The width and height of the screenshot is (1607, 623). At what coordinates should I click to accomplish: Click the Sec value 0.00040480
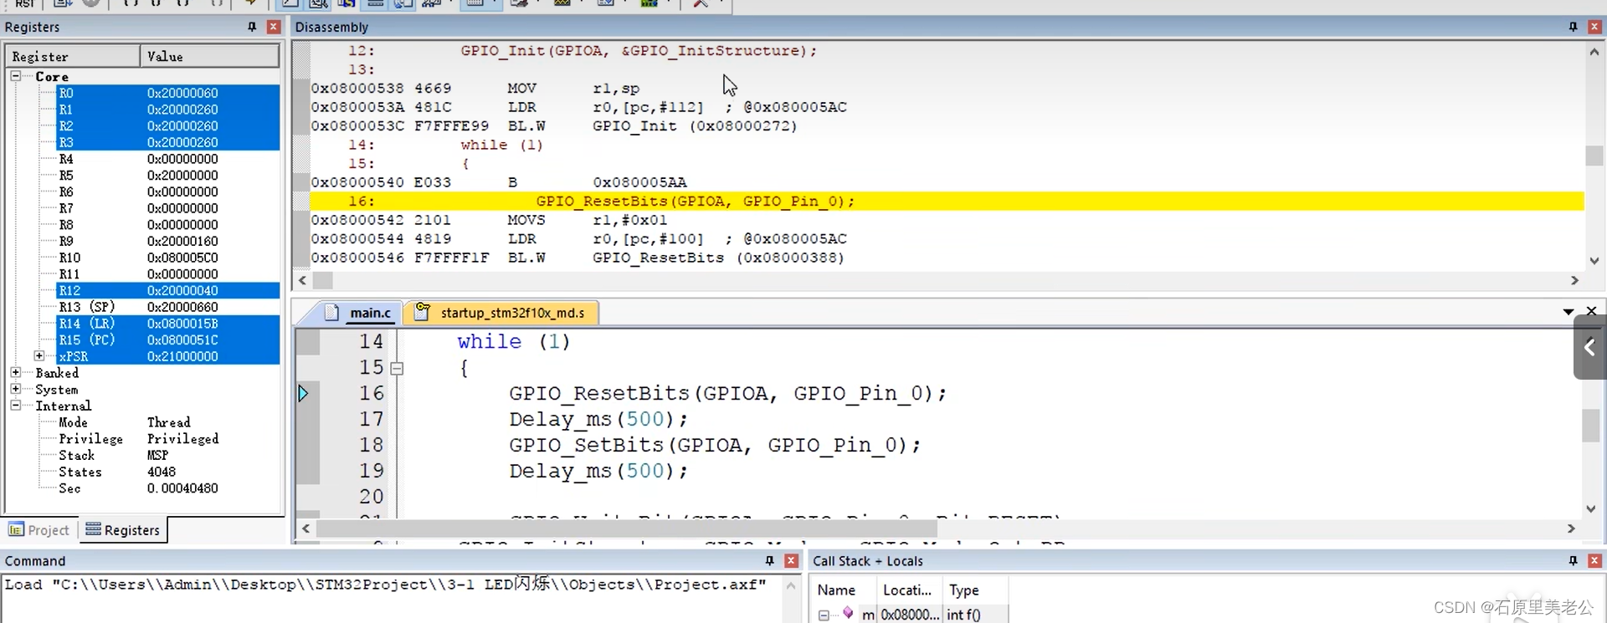(x=182, y=488)
